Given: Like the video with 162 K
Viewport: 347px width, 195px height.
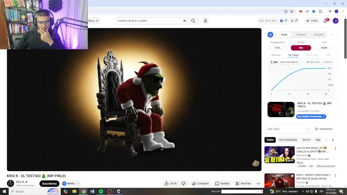Looking at the screenshot, I should (171, 184).
